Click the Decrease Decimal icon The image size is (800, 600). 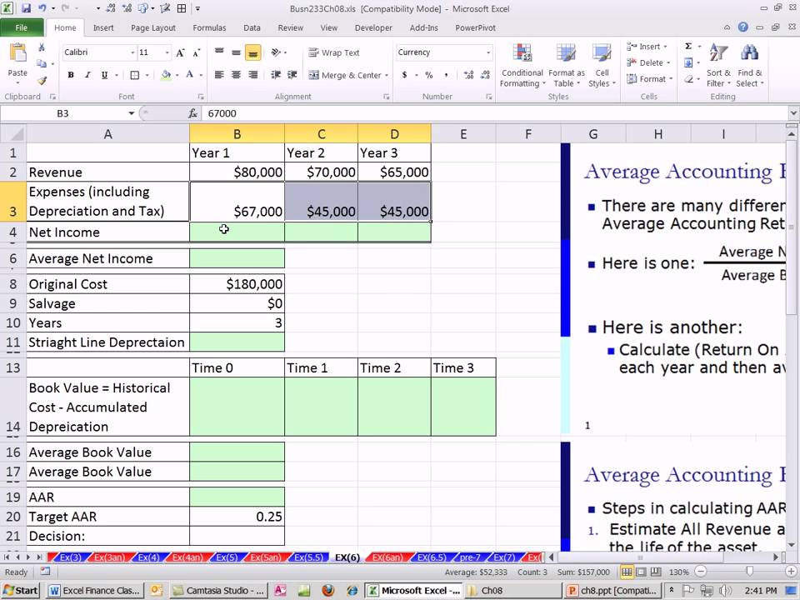(x=485, y=75)
